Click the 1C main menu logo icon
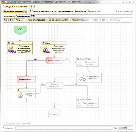The image size is (136, 132). [x=2, y=2]
